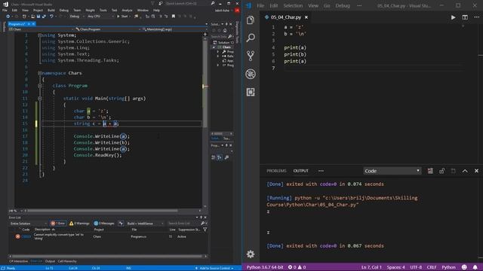Click CRLF end-of-line status
This screenshot has width=483, height=271.
[x=432, y=267]
